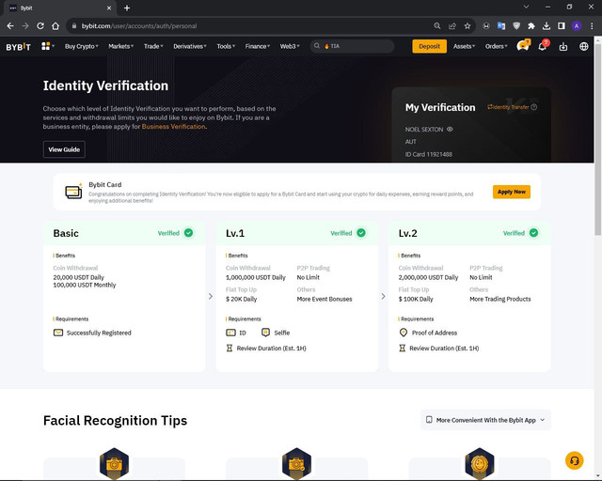Screen dimensions: 602x481
Task: Click the zoom magnifier in address bar
Action: coord(436,25)
